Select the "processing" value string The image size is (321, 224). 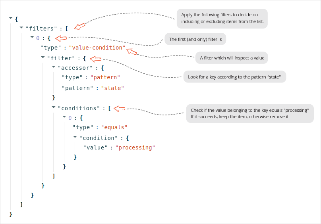135,147
